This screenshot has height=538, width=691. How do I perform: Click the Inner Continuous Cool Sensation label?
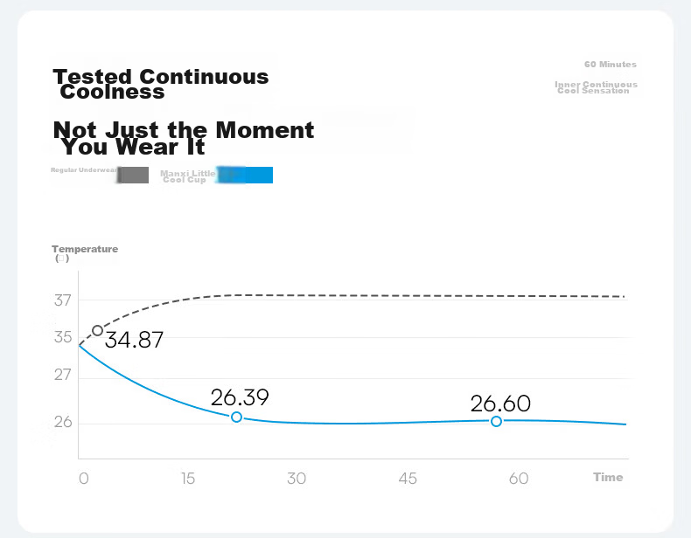(x=596, y=87)
